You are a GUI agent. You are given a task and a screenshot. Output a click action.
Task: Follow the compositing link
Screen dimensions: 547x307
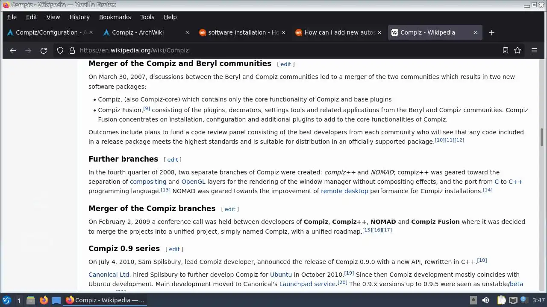148,182
